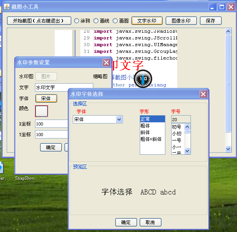Viewport: 237px width, 232px height.
Task: Click the 文字水印 button
Action: (147, 21)
